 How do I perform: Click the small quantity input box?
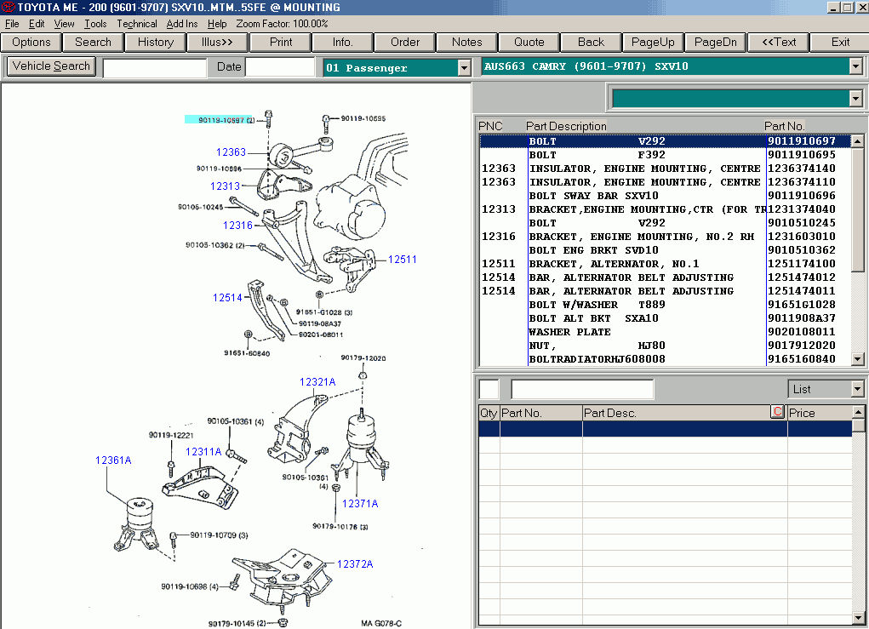click(x=489, y=389)
